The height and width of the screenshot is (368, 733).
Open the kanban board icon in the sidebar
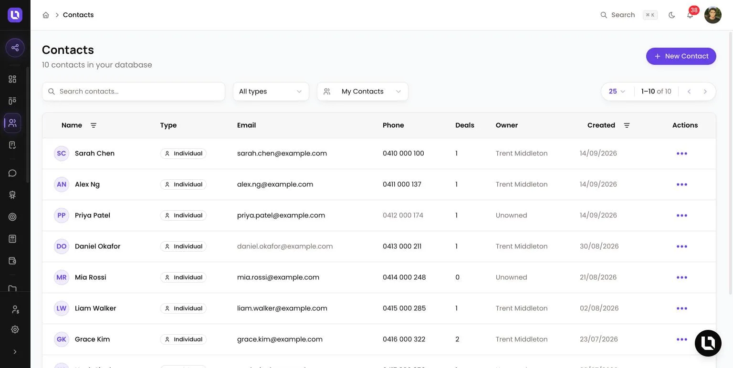(x=12, y=101)
